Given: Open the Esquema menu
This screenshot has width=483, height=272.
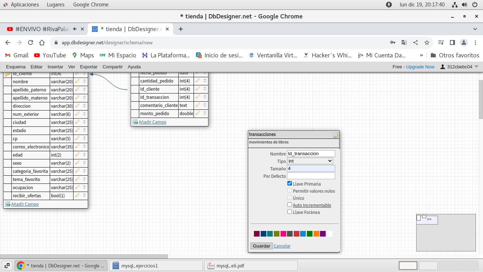Looking at the screenshot, I should click(16, 67).
